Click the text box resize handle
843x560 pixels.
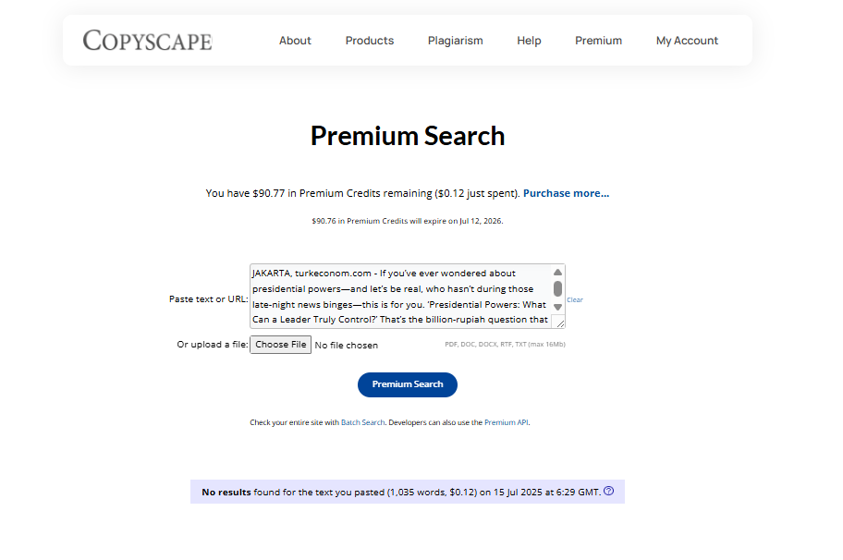pyautogui.click(x=560, y=323)
